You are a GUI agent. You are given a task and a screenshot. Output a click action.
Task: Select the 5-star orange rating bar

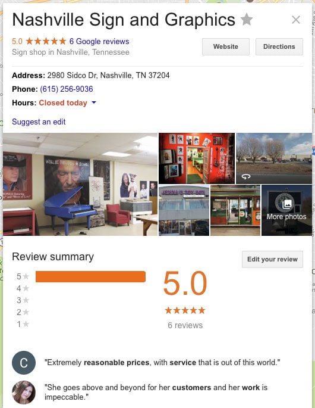click(x=90, y=276)
